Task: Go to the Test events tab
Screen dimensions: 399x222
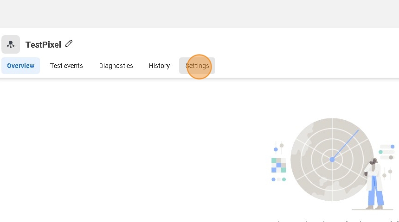Action: tap(66, 66)
